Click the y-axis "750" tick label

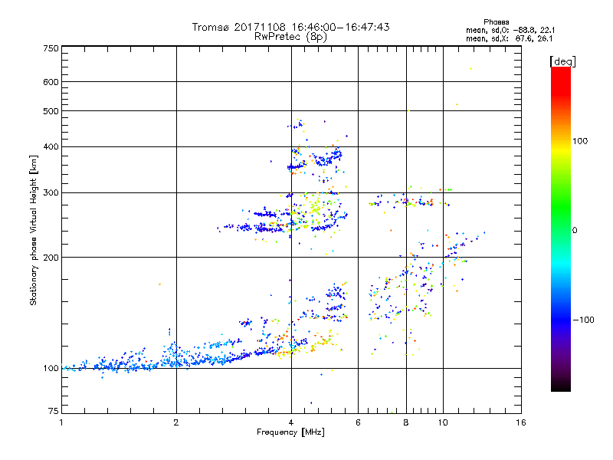point(51,48)
